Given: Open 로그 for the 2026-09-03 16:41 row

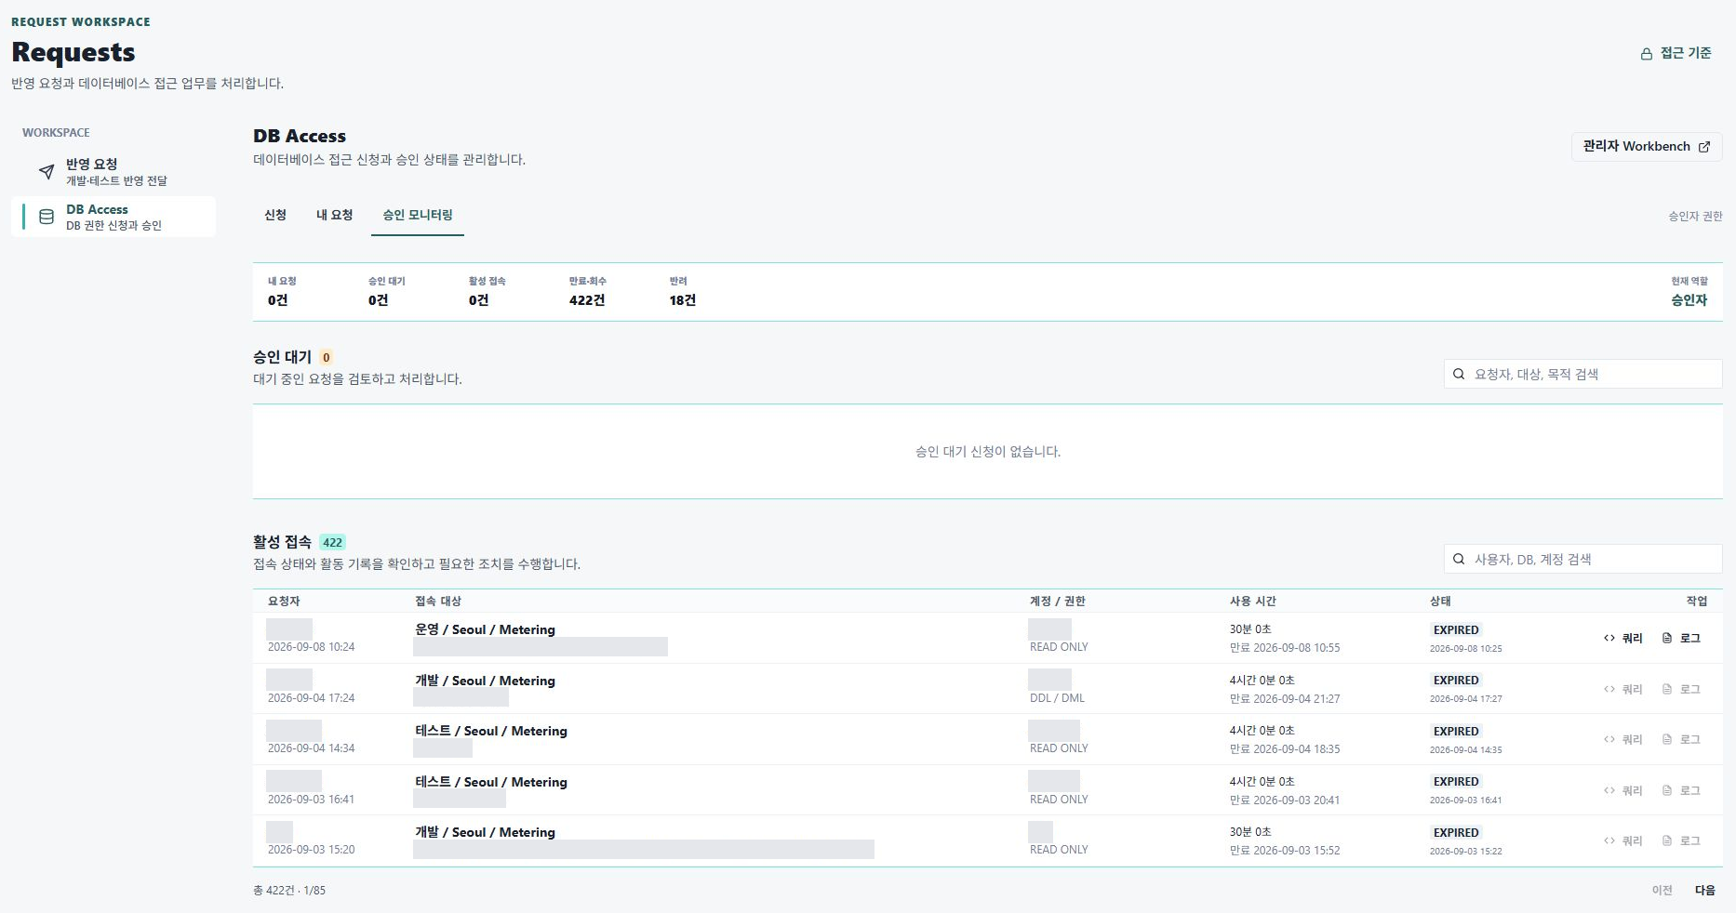Looking at the screenshot, I should [x=1681, y=790].
